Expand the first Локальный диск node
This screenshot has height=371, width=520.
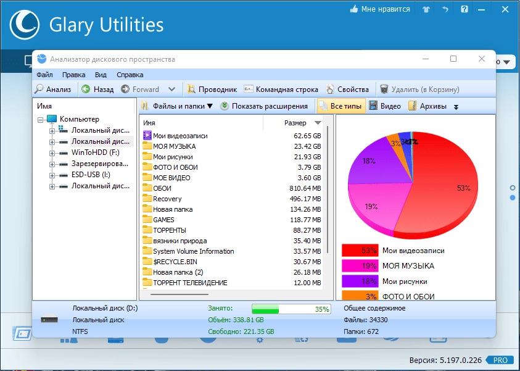[52, 131]
